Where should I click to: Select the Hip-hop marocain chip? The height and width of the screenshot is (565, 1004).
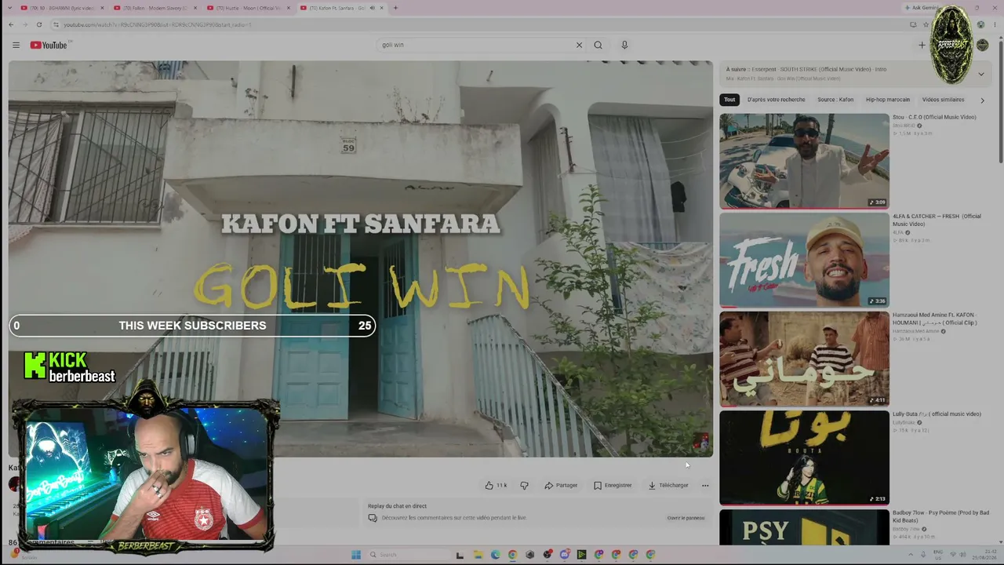coord(888,100)
